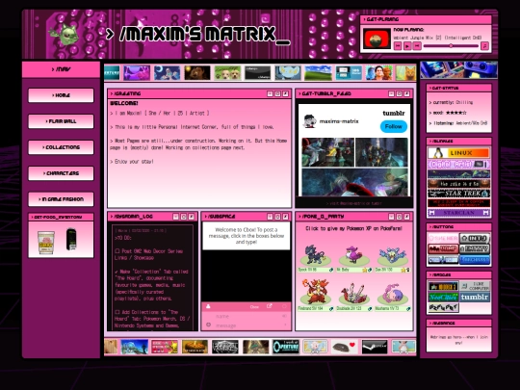Viewport: 520px width, 390px height.
Task: Tick the Add Collections to Hoard checkbox
Action: (117, 312)
